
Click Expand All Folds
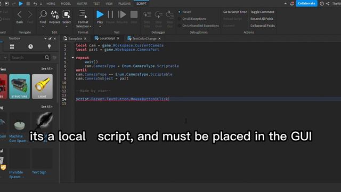tap(262, 19)
